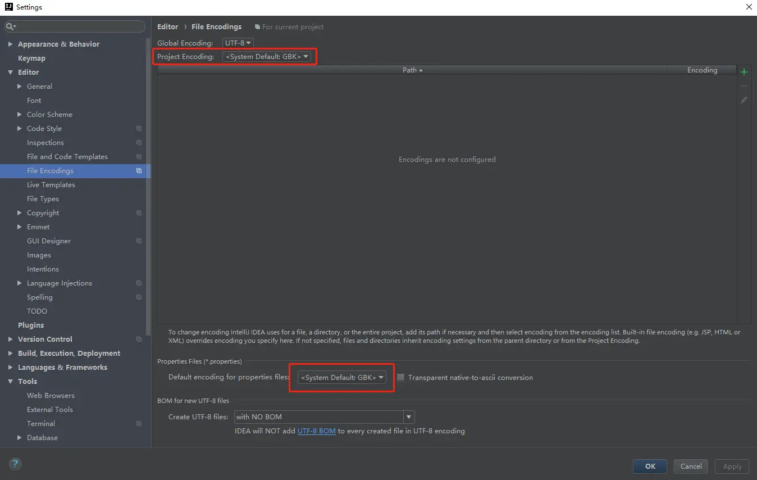
Task: Click the OK button
Action: point(650,466)
